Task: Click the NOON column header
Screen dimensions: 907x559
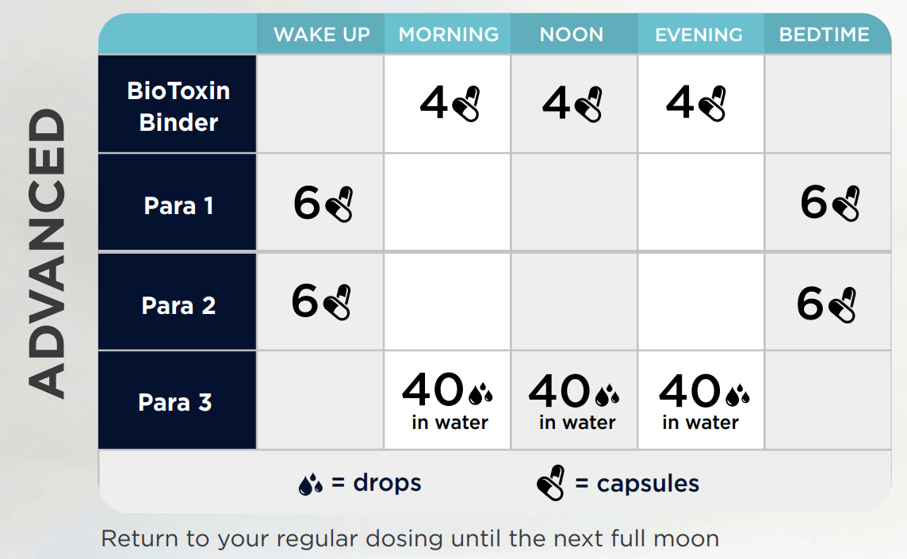Action: (571, 35)
